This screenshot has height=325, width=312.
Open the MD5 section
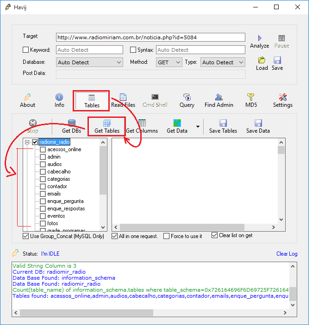click(x=251, y=101)
